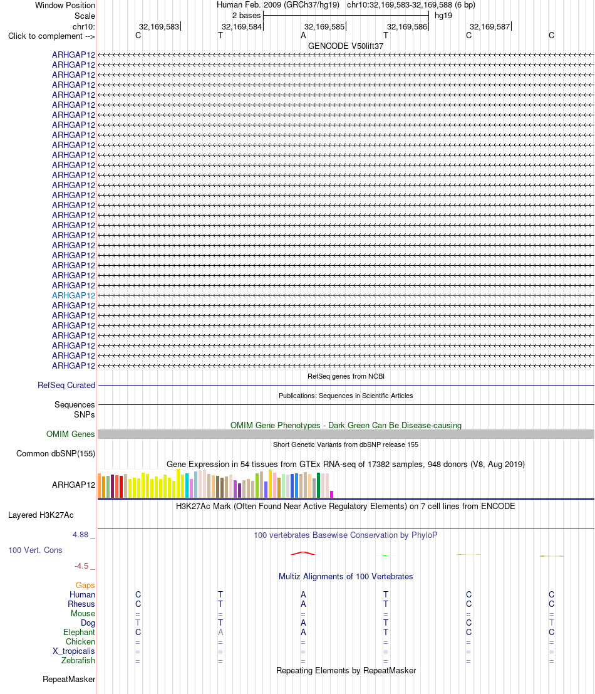Click the GTEx Gene Expression track title
Image resolution: width=595 pixels, height=694 pixels.
(346, 465)
